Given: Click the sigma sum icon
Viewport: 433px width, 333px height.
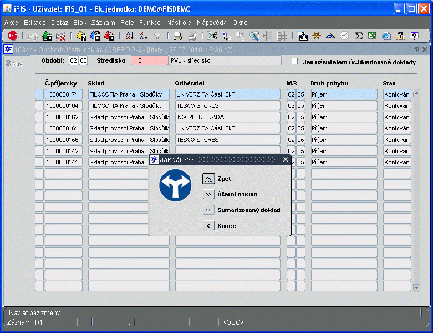Looking at the screenshot, I should [x=359, y=36].
